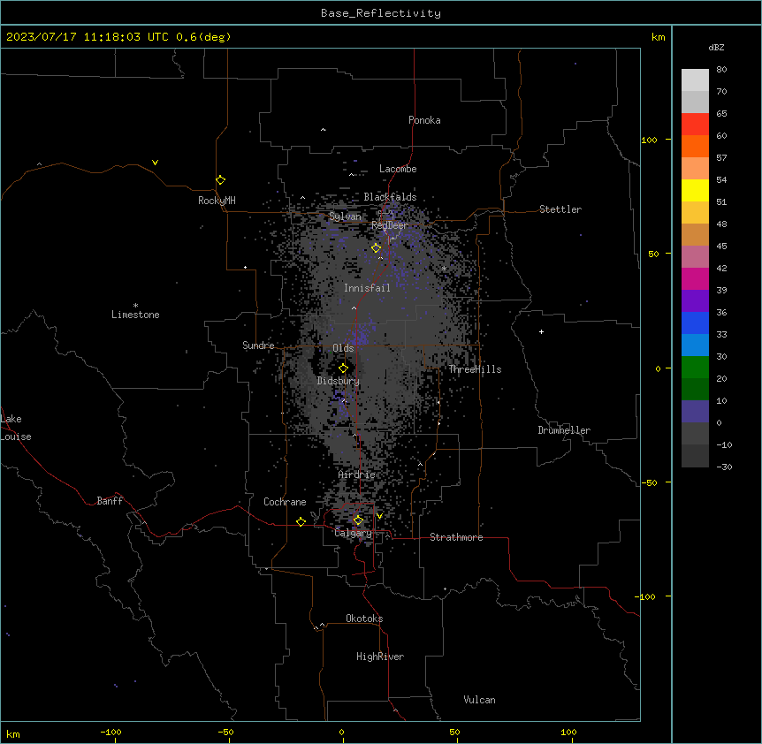Click the 80 value on dBZ legend
This screenshot has width=762, height=744.
(x=721, y=70)
